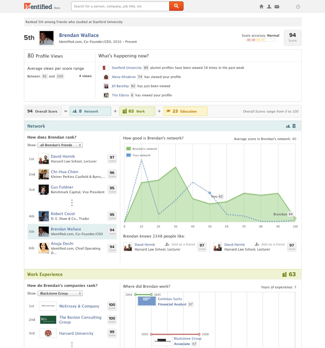Click ellipsis dots between 3rd and 4th friends
Image resolution: width=325 pixels, height=348 pixels.
(x=72, y=203)
